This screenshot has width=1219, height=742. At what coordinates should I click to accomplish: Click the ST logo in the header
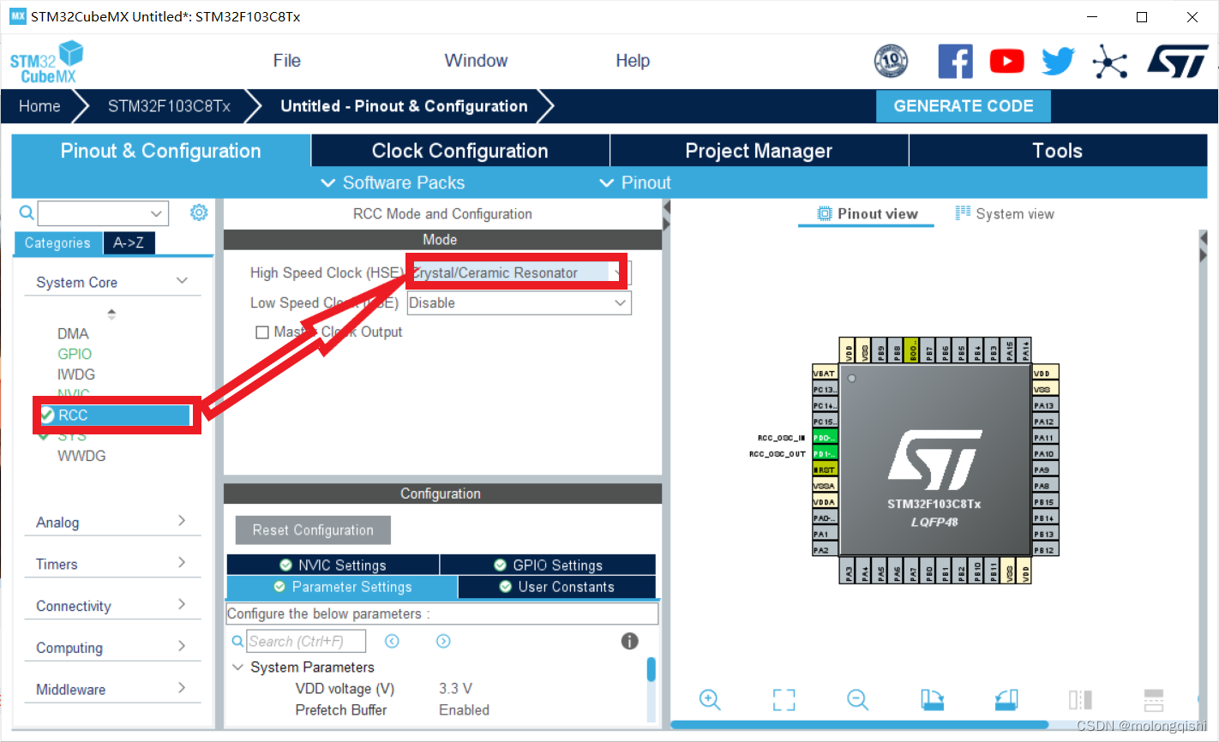[x=1178, y=61]
